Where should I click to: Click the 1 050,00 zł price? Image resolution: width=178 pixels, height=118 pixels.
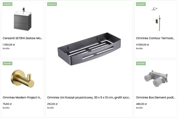(x=9, y=45)
